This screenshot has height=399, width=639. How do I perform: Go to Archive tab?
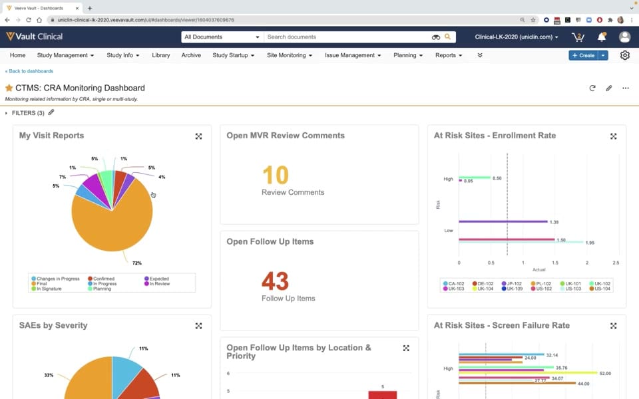click(191, 55)
